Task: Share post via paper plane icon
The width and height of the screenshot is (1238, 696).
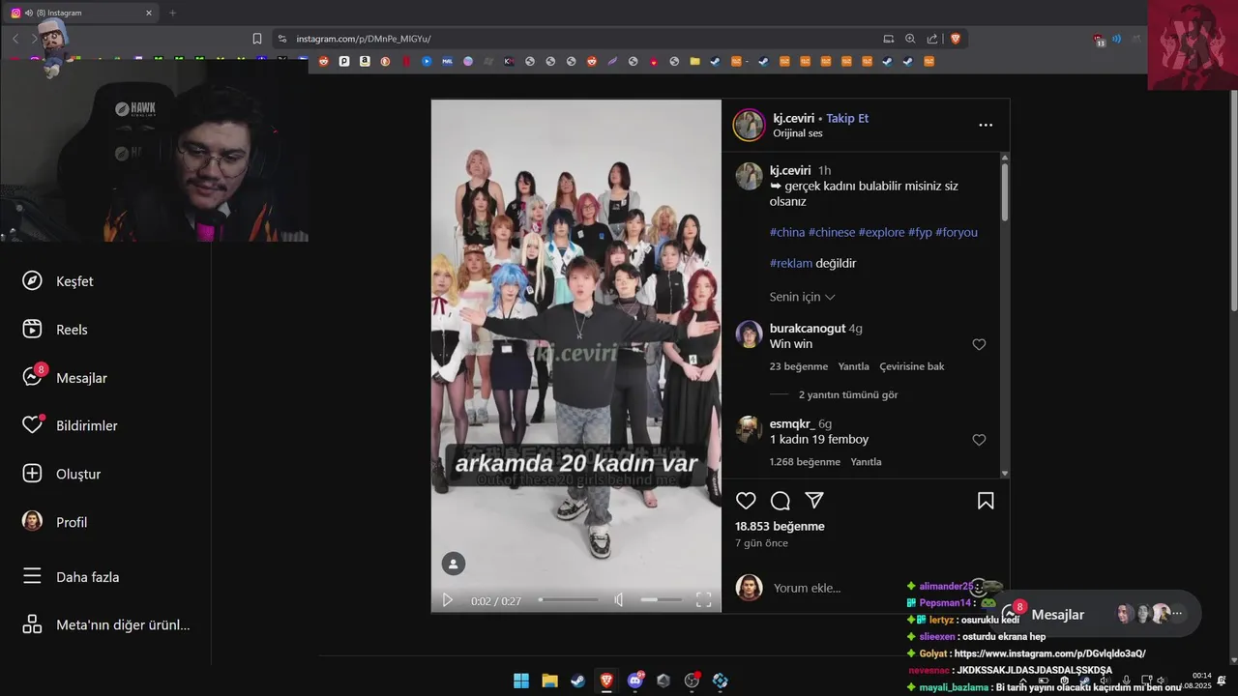Action: (814, 501)
